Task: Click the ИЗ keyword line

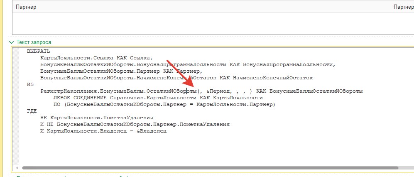Action: coord(30,84)
